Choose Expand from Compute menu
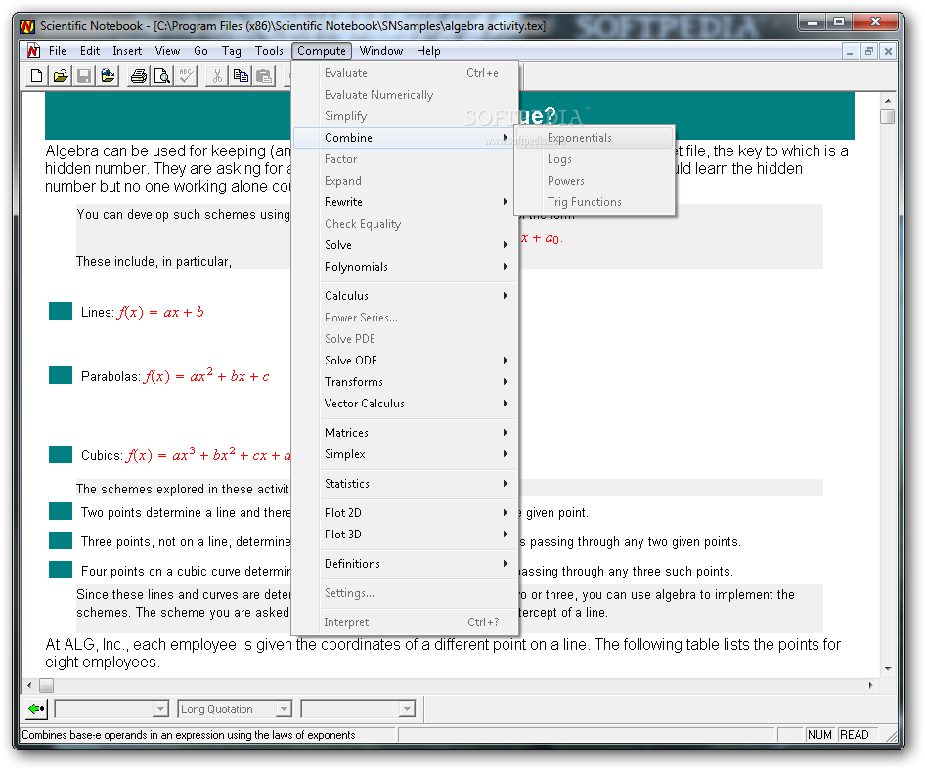Viewport: 925px width, 770px height. [406, 181]
